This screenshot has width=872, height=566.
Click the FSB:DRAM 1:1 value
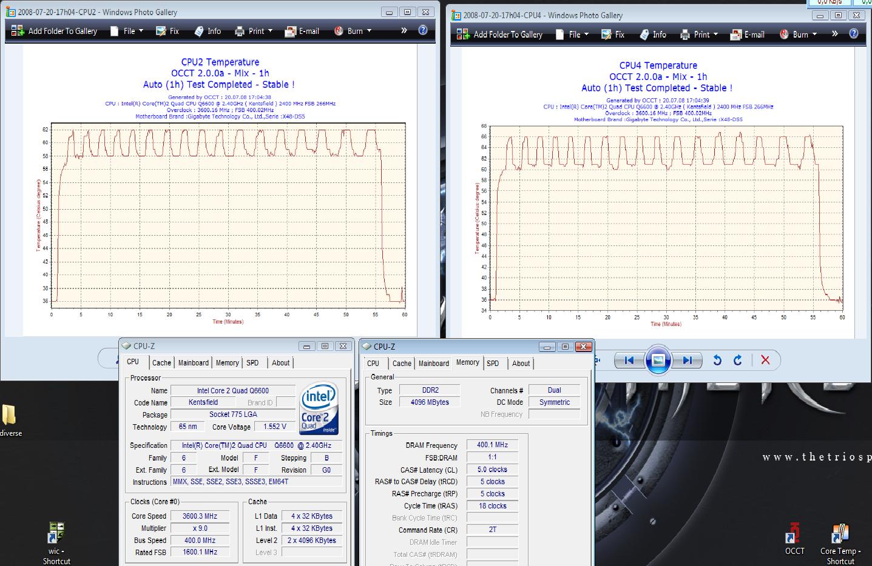(492, 458)
